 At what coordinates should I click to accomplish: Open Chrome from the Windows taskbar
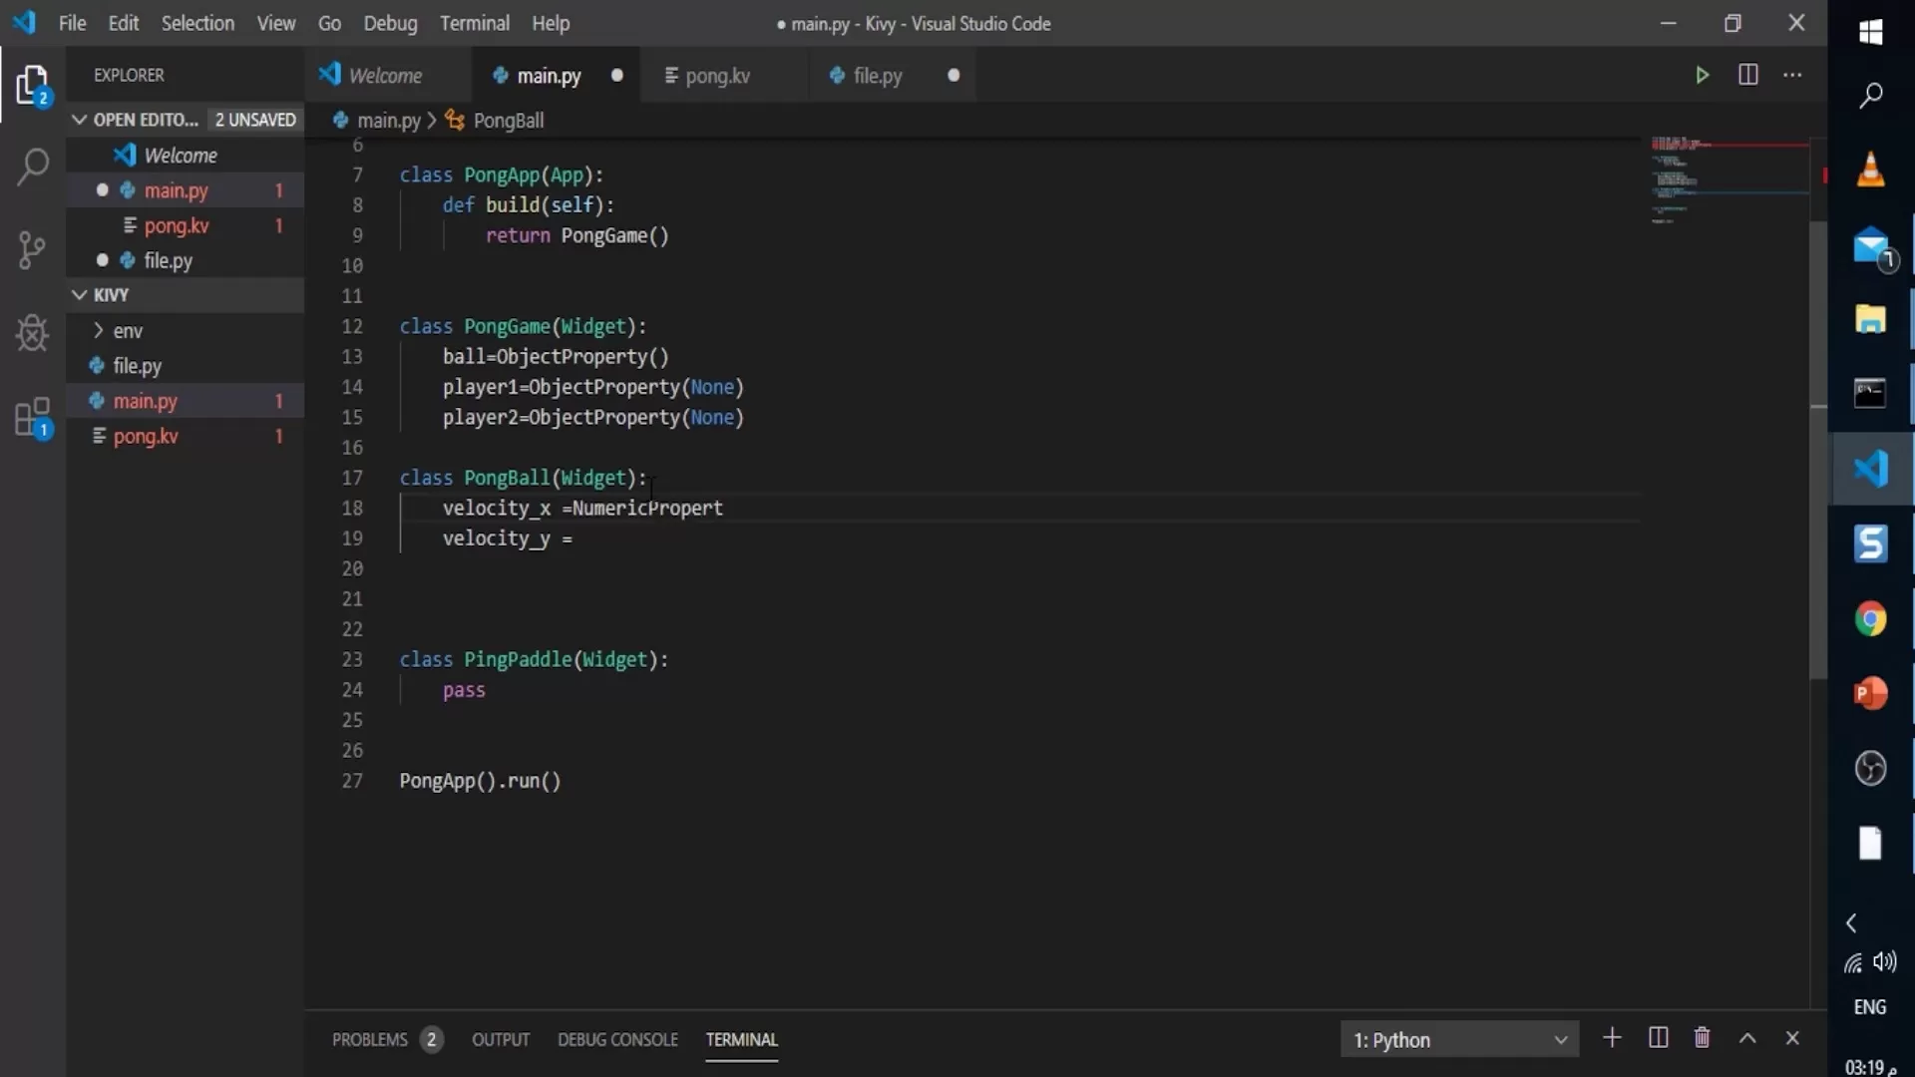tap(1870, 619)
